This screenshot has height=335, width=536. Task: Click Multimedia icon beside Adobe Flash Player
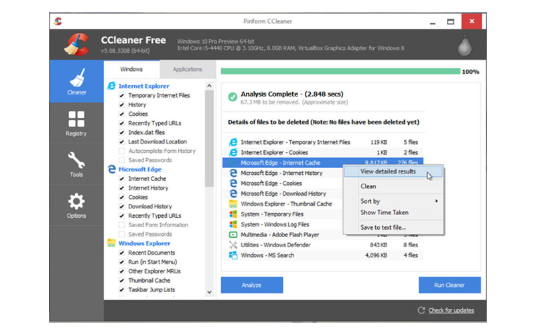tap(233, 234)
